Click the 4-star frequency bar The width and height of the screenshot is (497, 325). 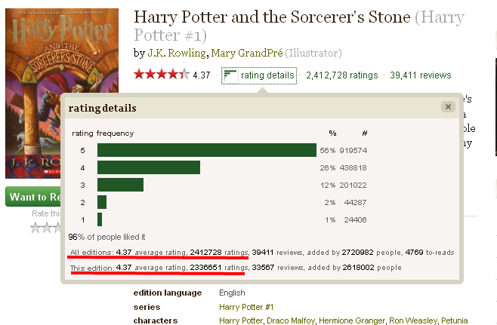click(149, 167)
